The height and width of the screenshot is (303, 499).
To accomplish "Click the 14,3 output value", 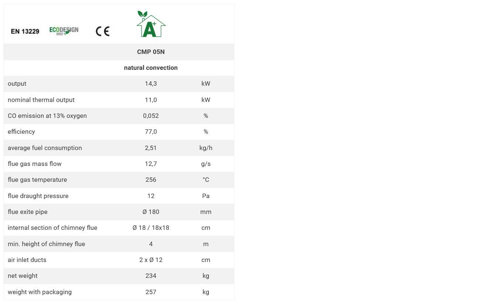I will pyautogui.click(x=151, y=84).
